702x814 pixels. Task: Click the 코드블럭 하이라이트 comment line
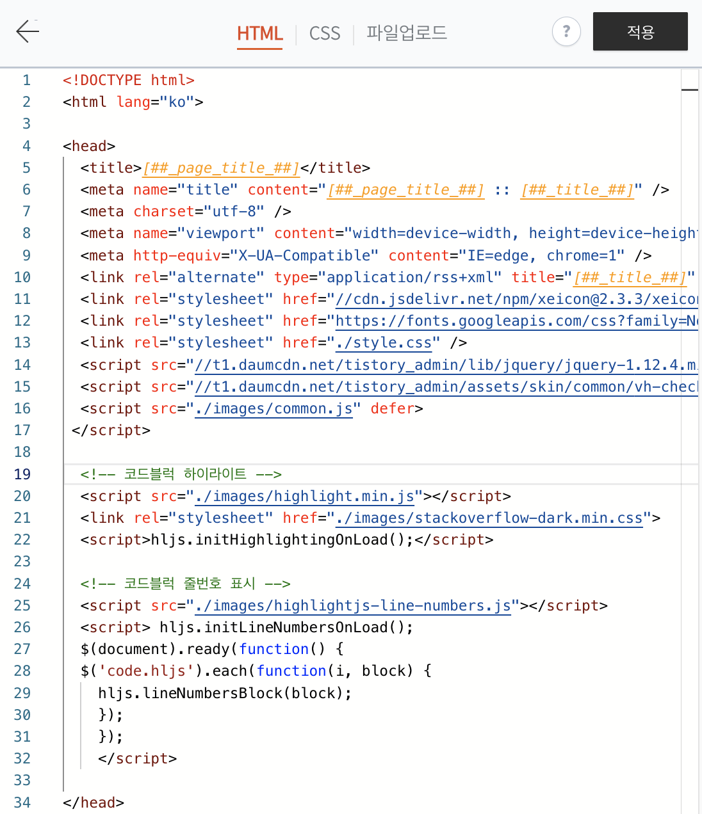tap(181, 474)
